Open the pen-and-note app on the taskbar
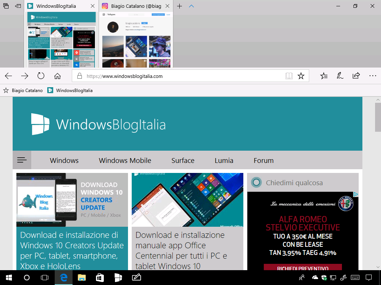 point(136,278)
